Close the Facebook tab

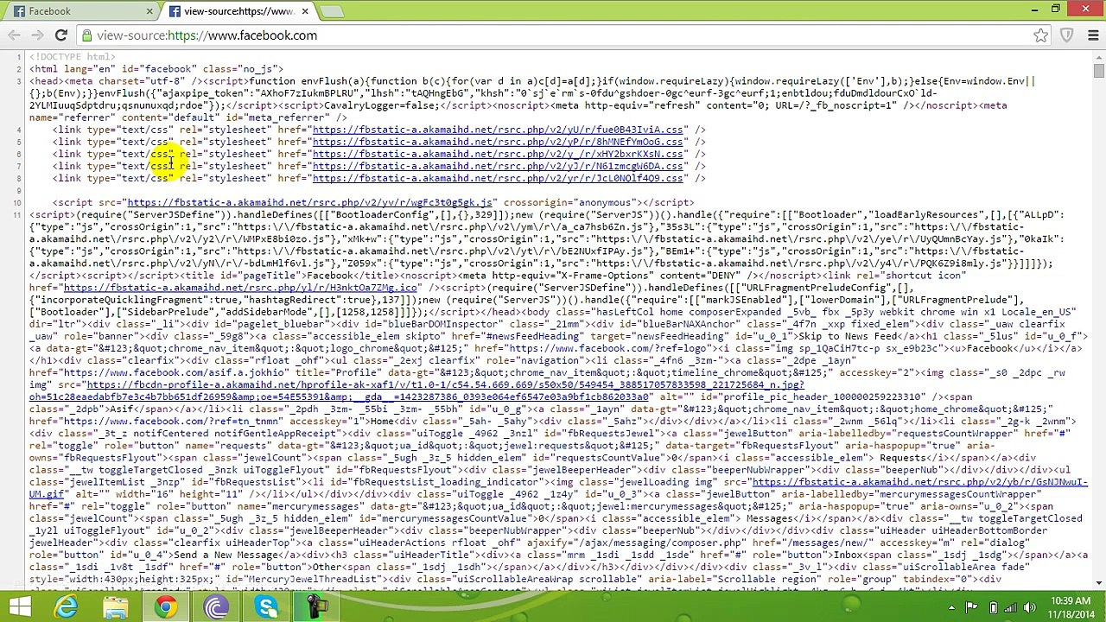pyautogui.click(x=149, y=11)
